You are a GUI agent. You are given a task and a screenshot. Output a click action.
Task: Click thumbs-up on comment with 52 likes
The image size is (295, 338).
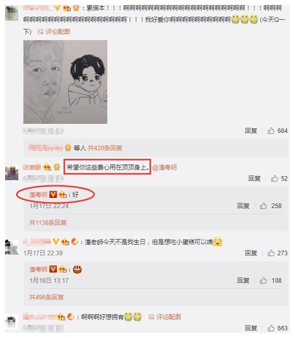coord(274,178)
